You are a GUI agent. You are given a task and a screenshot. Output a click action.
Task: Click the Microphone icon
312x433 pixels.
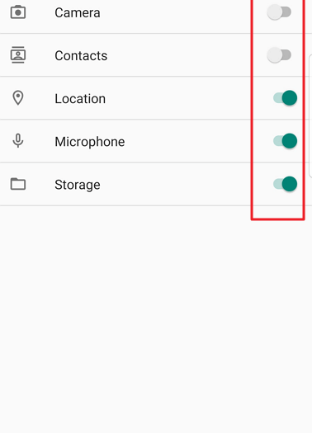pyautogui.click(x=18, y=140)
